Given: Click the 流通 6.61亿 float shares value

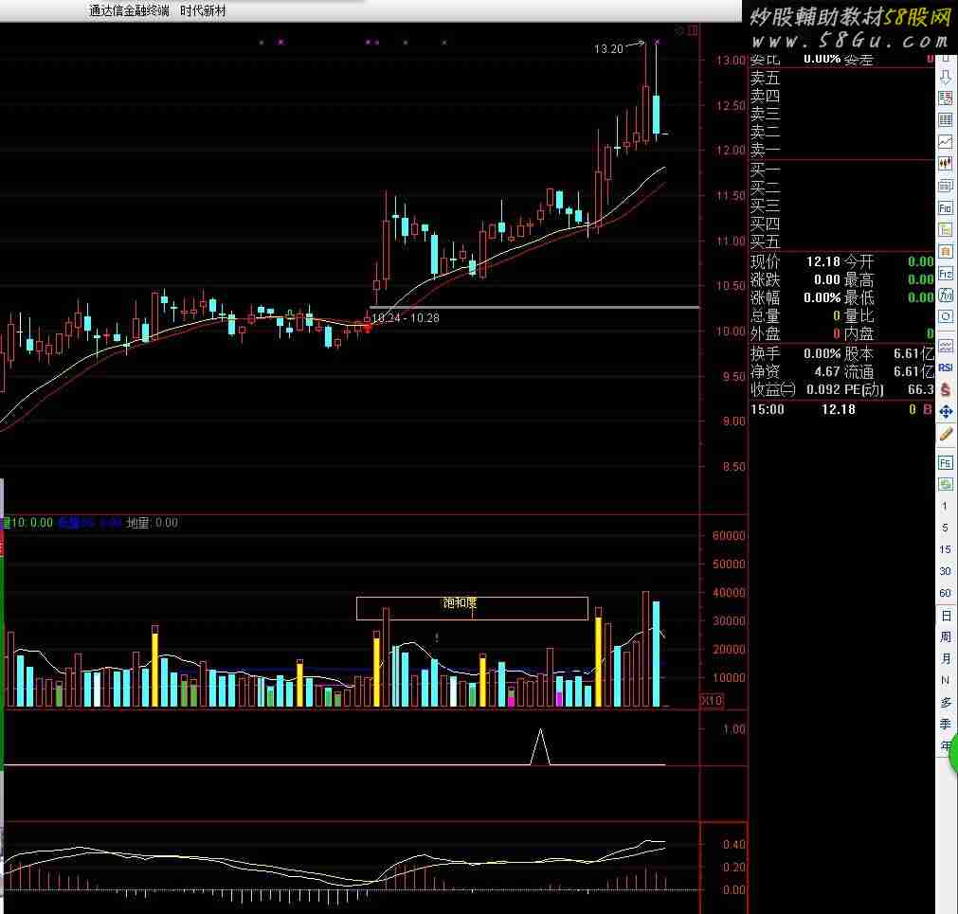Looking at the screenshot, I should tap(913, 371).
